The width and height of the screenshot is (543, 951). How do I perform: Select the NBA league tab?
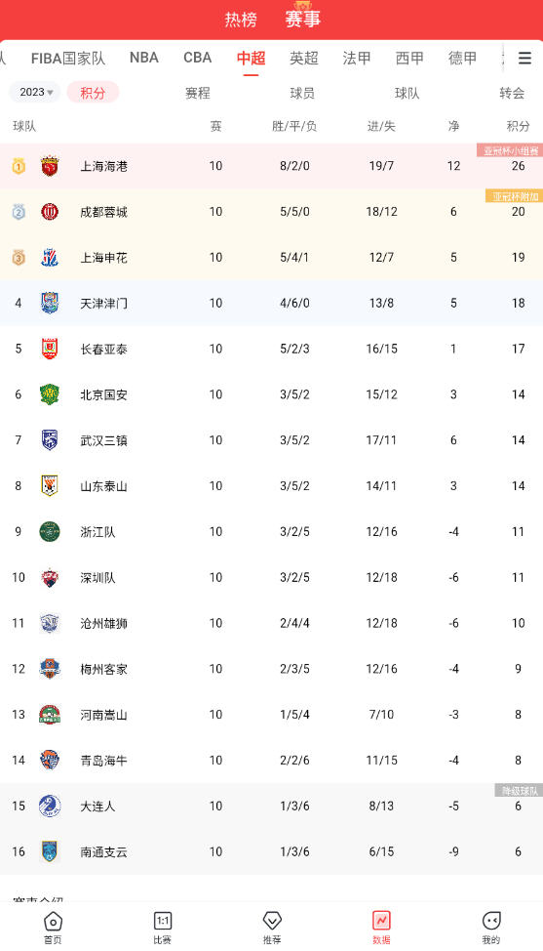point(144,58)
